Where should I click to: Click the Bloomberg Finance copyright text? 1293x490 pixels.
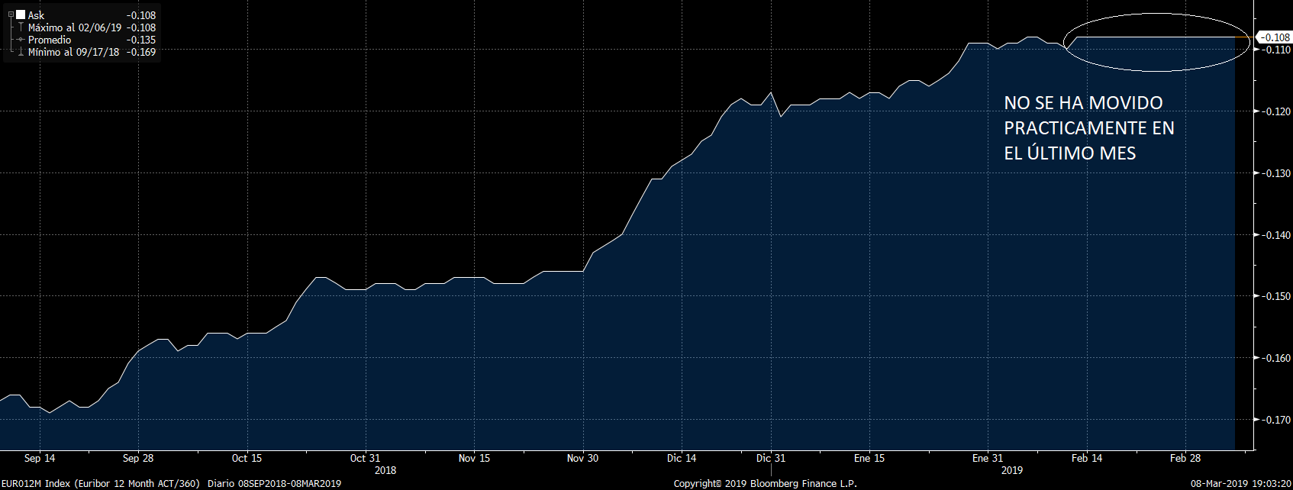(765, 483)
